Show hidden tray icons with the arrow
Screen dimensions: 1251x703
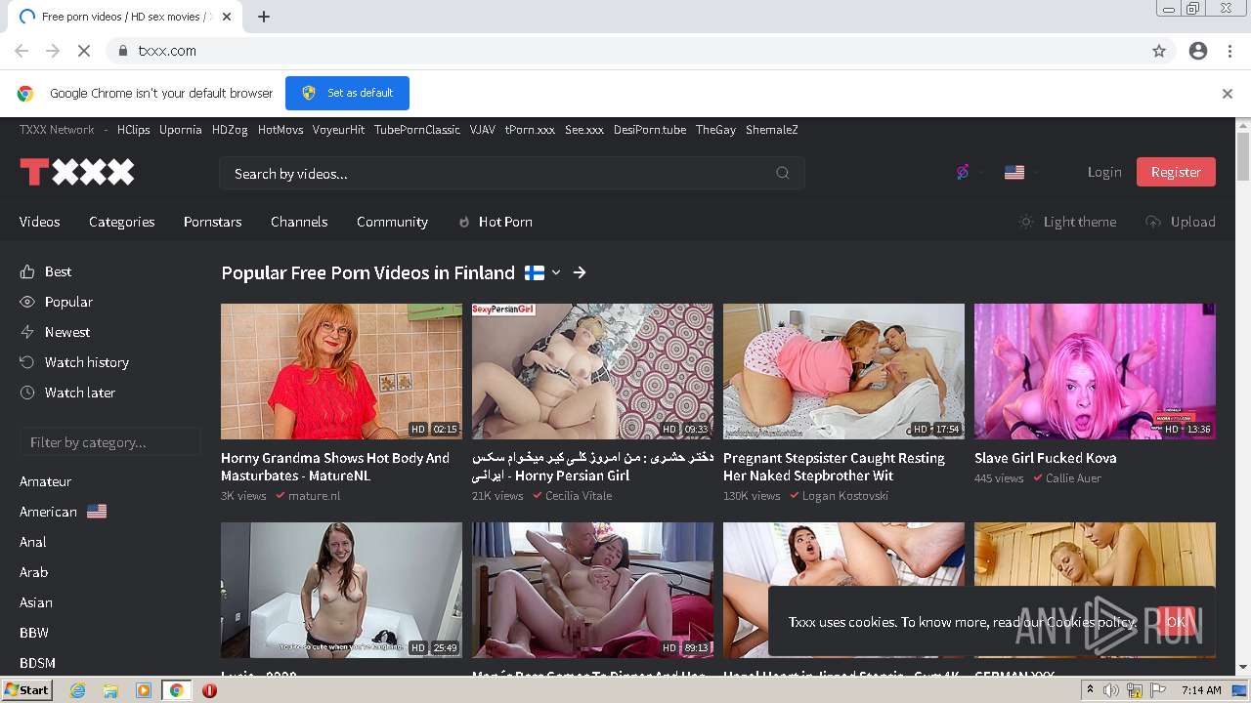pos(1091,690)
